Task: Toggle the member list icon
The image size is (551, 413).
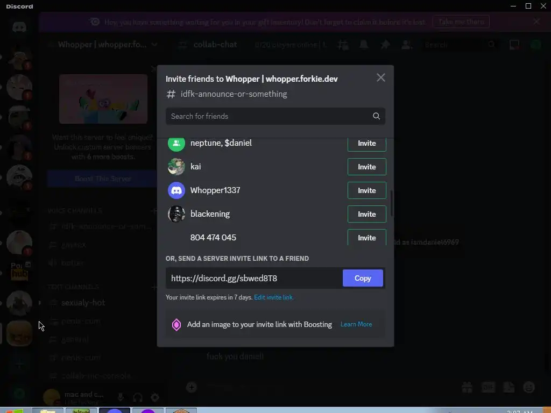Action: 407,45
